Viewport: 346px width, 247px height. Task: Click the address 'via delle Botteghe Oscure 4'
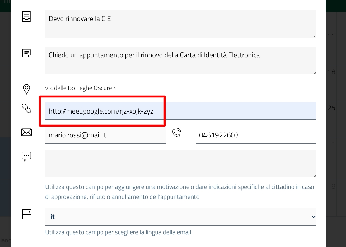coord(81,88)
